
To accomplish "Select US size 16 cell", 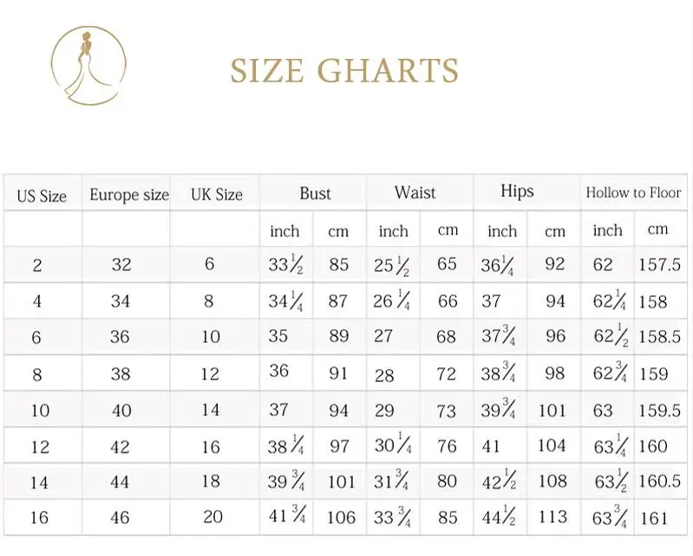I will (x=39, y=517).
